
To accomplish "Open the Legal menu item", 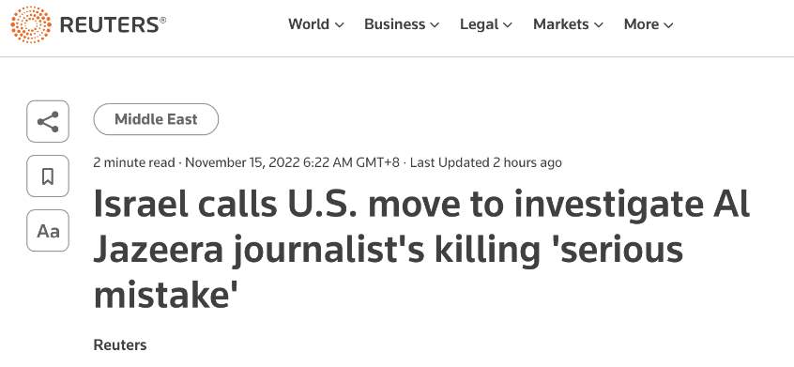I will pos(479,24).
